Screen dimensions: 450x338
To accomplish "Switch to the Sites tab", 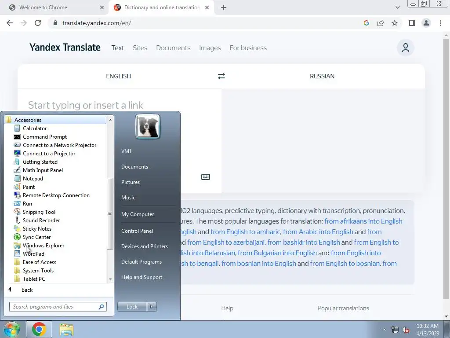I will coord(140,48).
